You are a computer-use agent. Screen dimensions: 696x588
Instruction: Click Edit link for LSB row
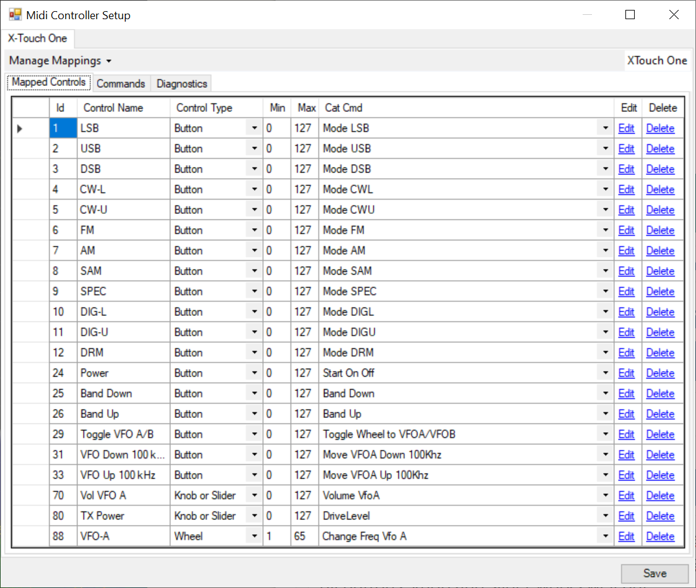pos(626,129)
